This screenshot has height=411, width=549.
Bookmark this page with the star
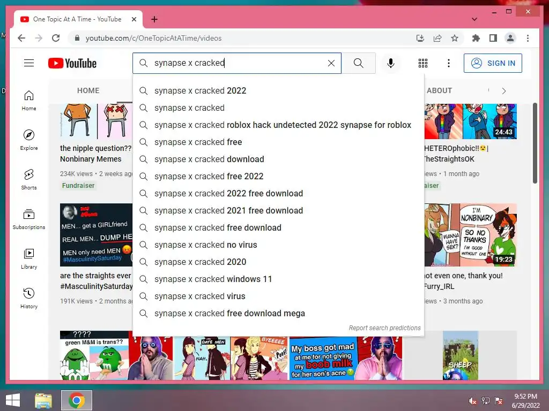455,38
